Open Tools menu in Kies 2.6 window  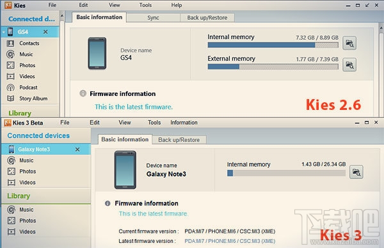145,5
